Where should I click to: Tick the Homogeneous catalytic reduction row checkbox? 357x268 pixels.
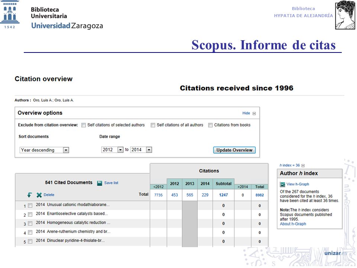click(30, 224)
